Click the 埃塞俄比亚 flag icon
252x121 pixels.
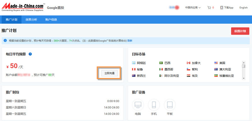click(x=216, y=76)
